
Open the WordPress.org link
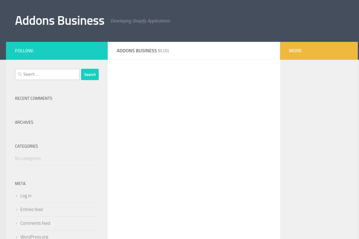(34, 237)
